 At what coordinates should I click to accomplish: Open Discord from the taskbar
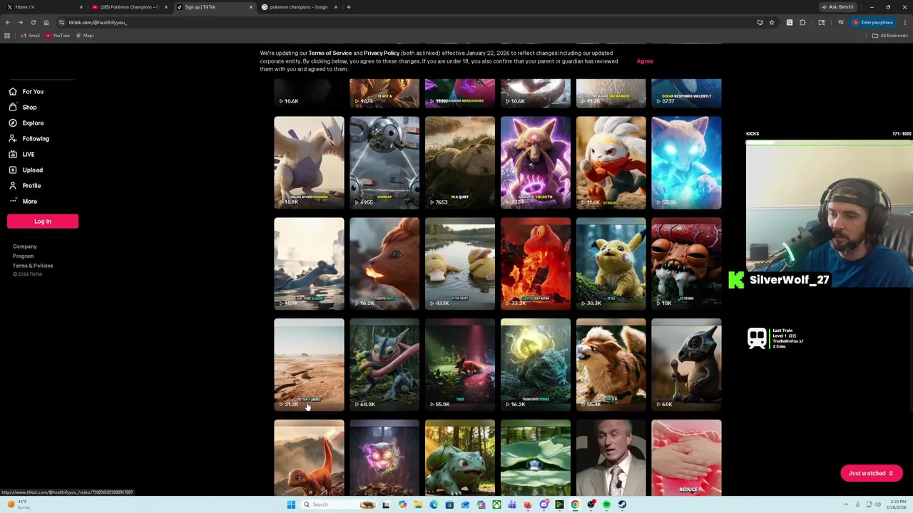pos(544,504)
